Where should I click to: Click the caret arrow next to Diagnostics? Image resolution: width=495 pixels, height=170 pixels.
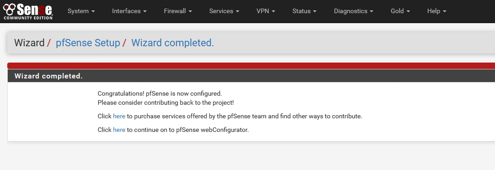point(371,11)
